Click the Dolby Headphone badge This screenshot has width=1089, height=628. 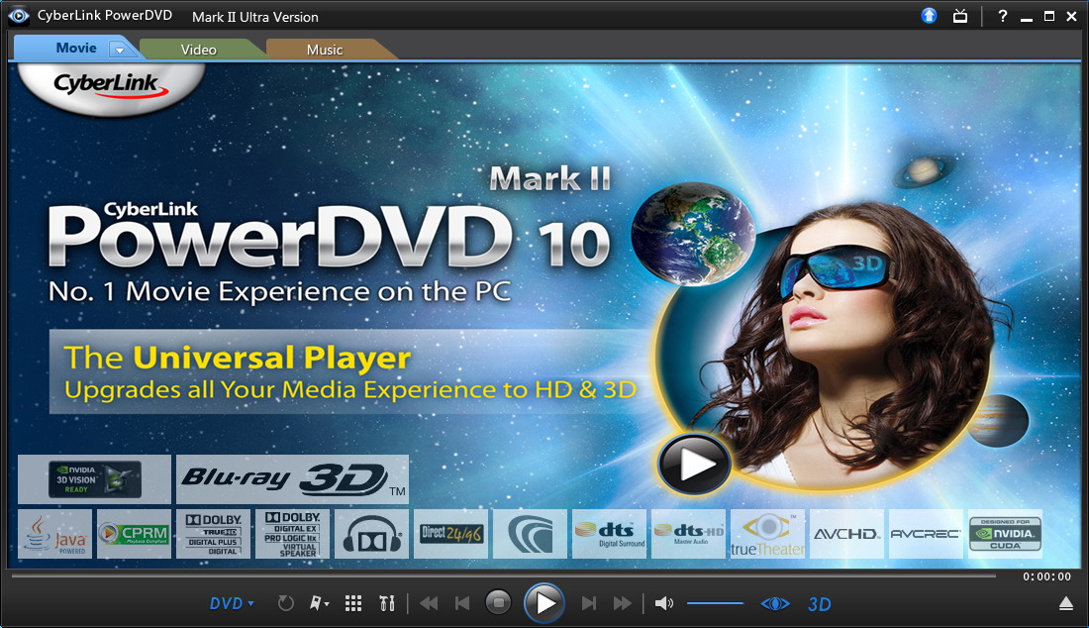pos(371,534)
